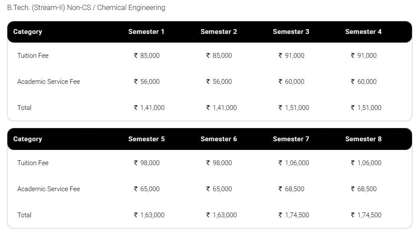Select the Semester 1 tuition fee ₹ 85,000
The image size is (415, 229).
147,56
